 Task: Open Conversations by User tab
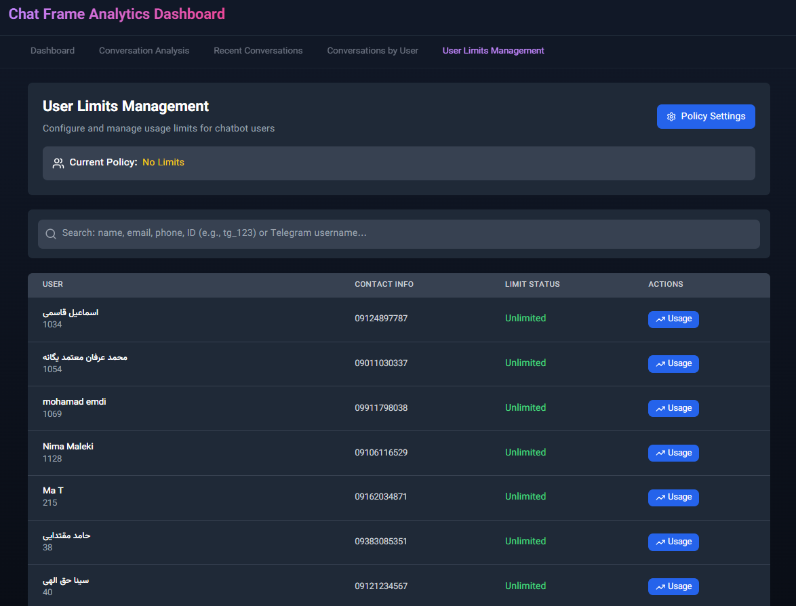(x=372, y=51)
